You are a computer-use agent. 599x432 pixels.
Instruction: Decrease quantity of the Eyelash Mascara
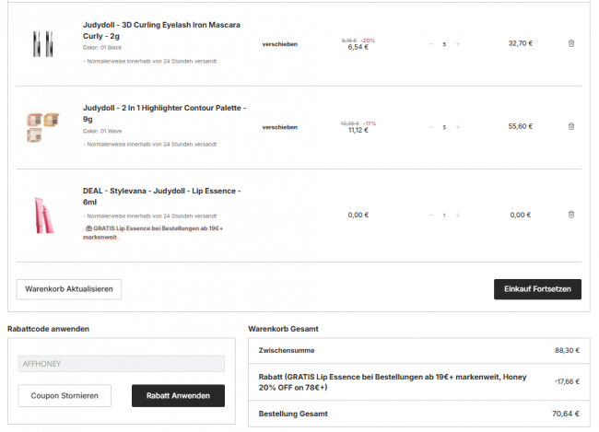tap(430, 43)
